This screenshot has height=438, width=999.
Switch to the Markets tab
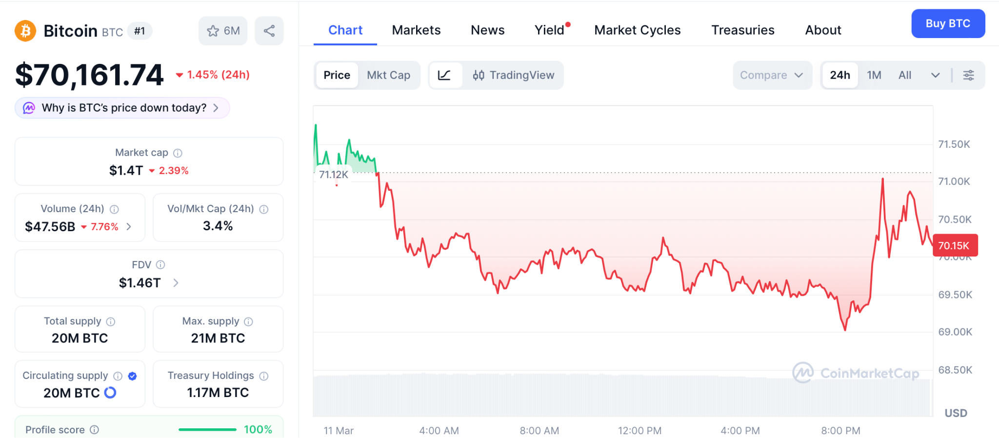pyautogui.click(x=416, y=30)
